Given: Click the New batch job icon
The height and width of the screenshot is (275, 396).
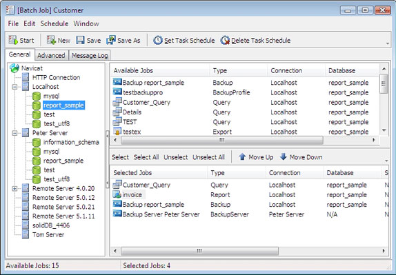Looking at the screenshot, I should [x=51, y=40].
